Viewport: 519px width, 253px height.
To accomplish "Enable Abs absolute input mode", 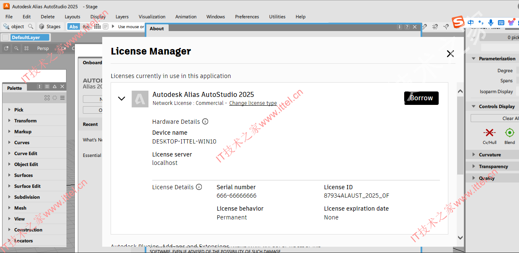I will click(74, 26).
